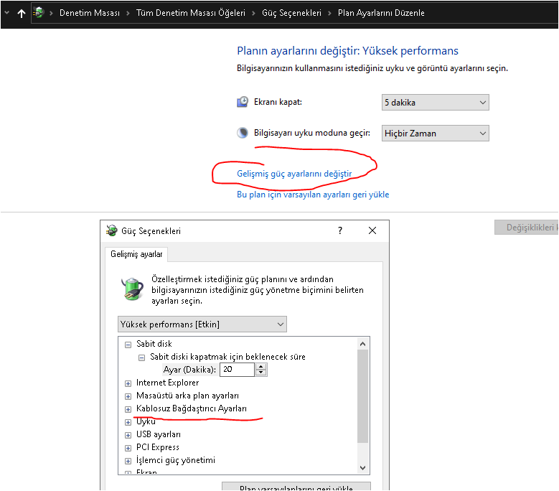Screen dimensions: 559x491
Task: Go to Denetim Masası breadcrumb
Action: (x=90, y=13)
